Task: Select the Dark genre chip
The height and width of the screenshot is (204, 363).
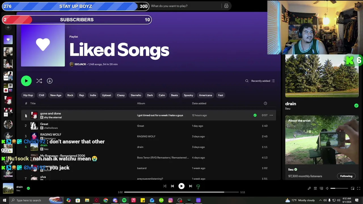Action: (150, 95)
